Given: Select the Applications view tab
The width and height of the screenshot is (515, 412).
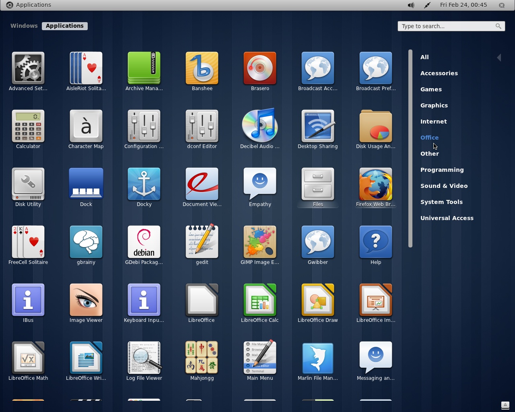Looking at the screenshot, I should point(65,26).
